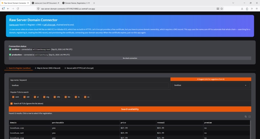Viewport: 260px width, 139px height.
Task: Click the Raw Server Domain Connector heading
Action: (33, 20)
